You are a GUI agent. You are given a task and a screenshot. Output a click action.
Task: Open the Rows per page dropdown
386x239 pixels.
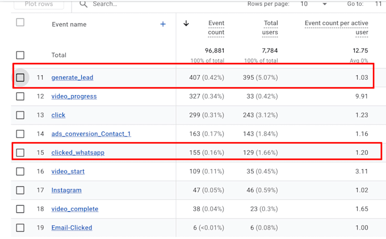coord(313,4)
